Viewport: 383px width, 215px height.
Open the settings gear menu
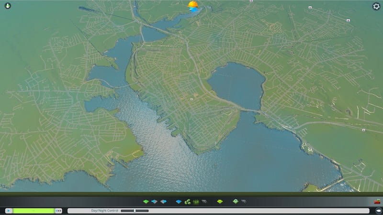click(x=376, y=6)
